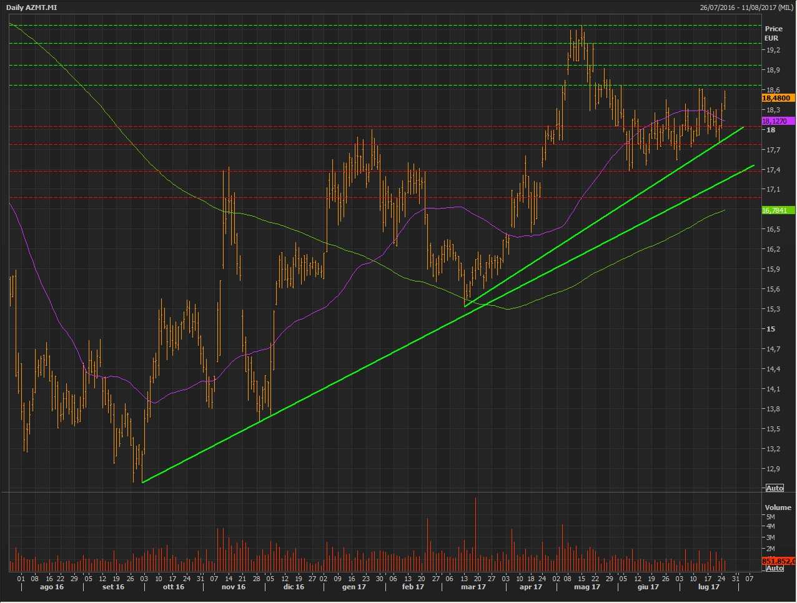
Task: Click the 18,9 price axis value
Action: point(773,70)
